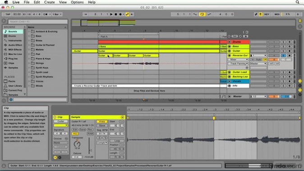Screen dimensions: 304x171
Task: Select Instruments category in browser
Action: pos(15,41)
